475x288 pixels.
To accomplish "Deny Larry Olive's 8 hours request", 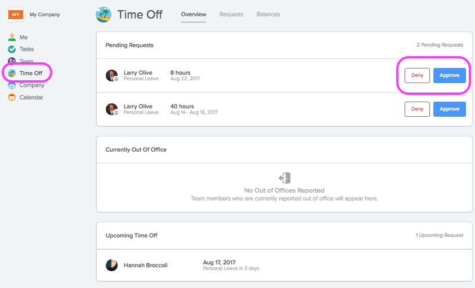I will point(417,75).
